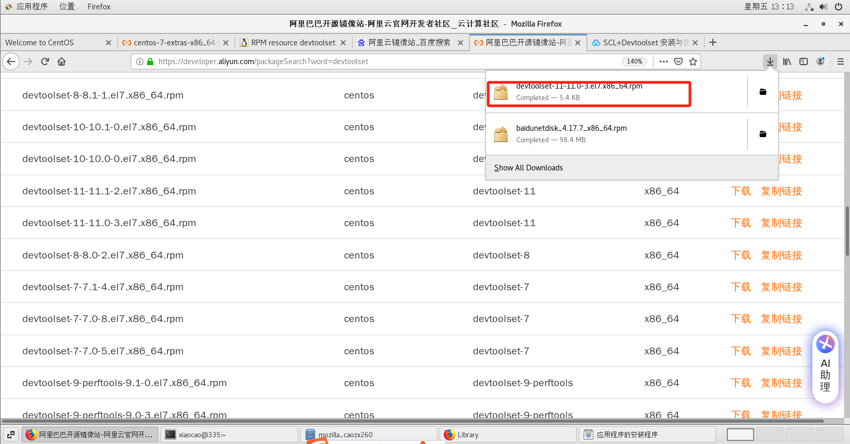Image resolution: width=850 pixels, height=444 pixels.
Task: Open the completed baidunetdisk_4.17.7 download entry
Action: tap(615, 134)
